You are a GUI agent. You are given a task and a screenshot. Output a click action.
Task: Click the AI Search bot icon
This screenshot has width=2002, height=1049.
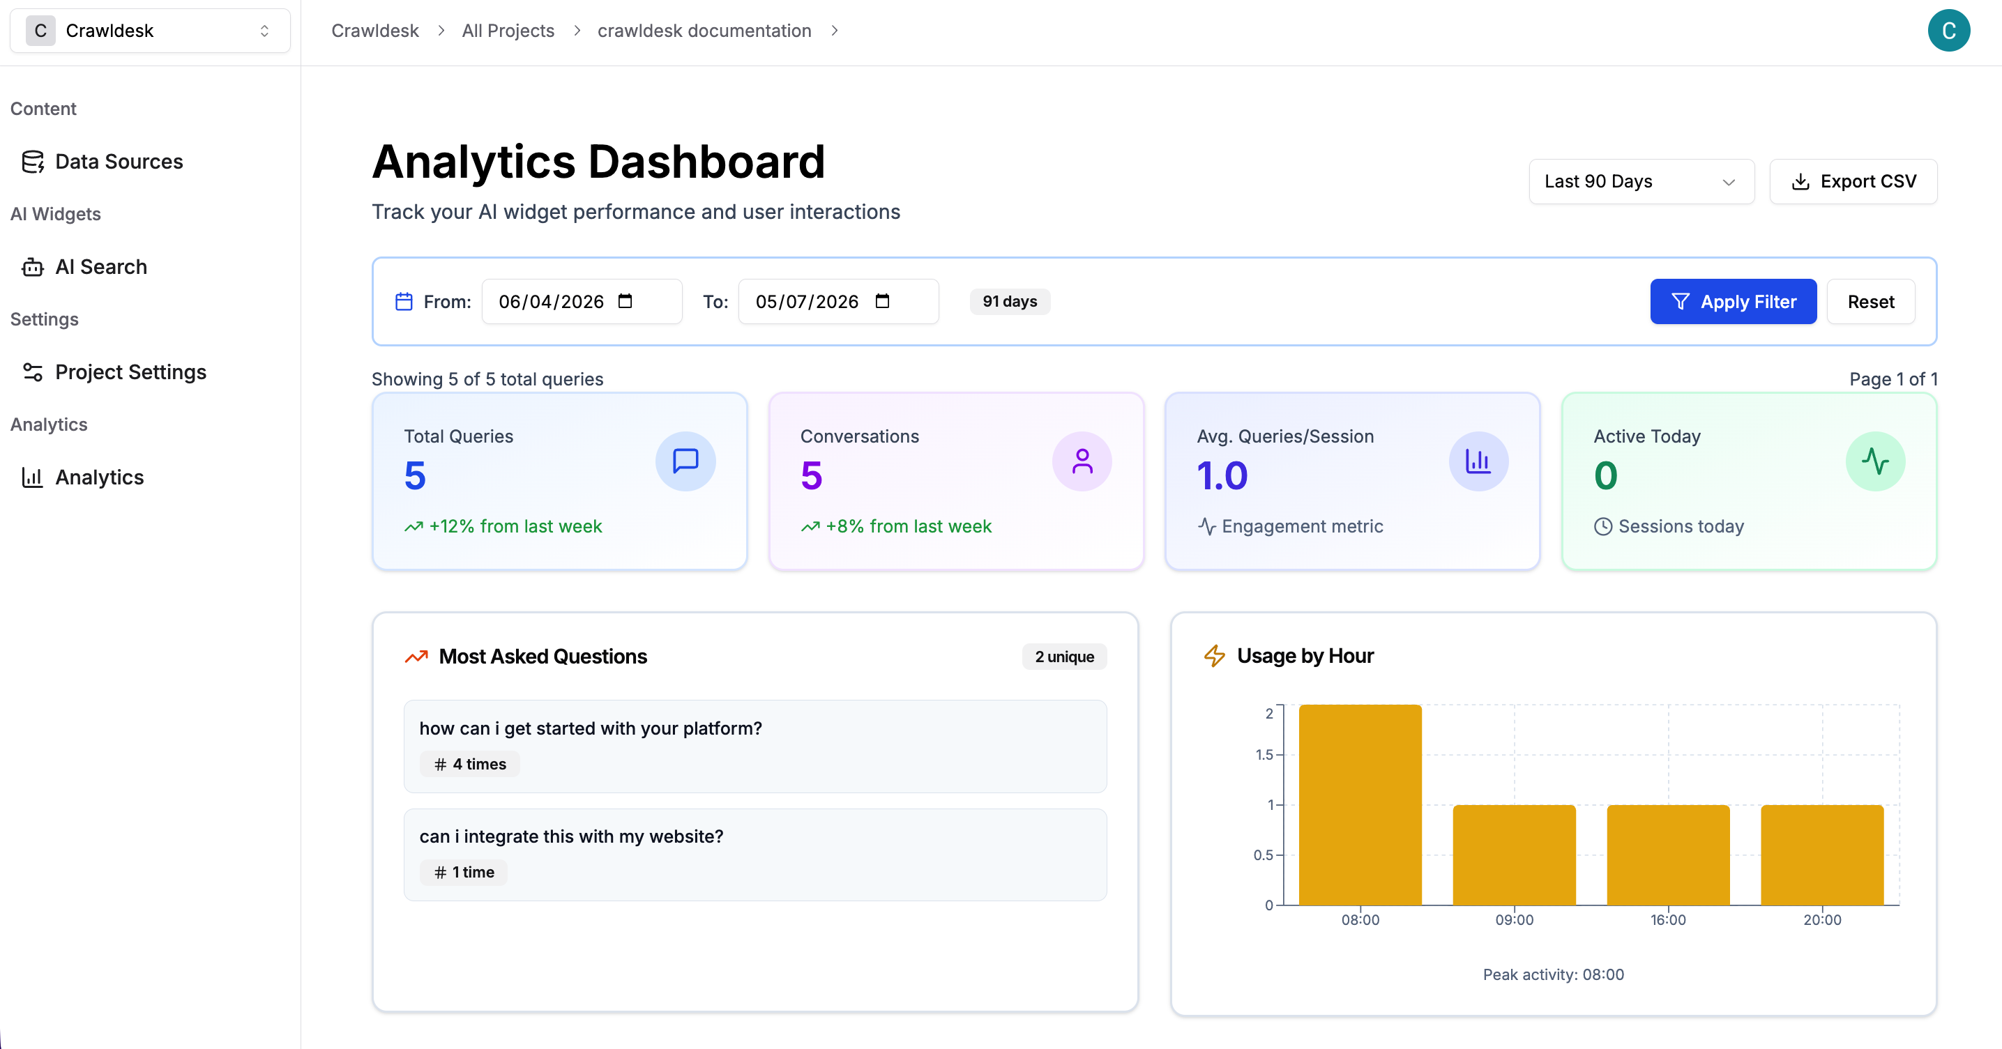pyautogui.click(x=33, y=266)
